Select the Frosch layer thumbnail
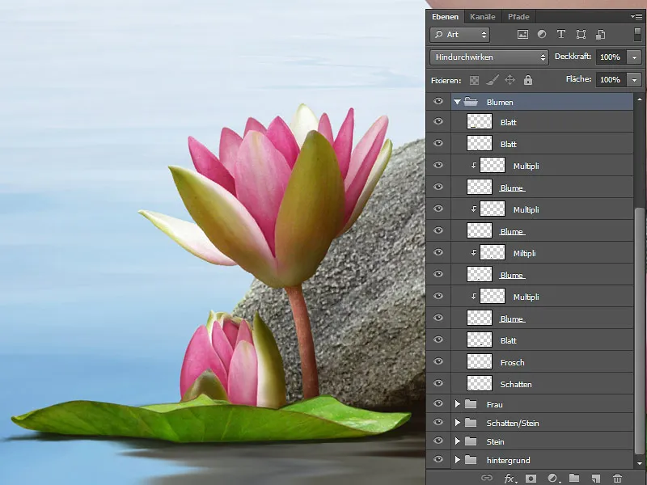 [480, 361]
